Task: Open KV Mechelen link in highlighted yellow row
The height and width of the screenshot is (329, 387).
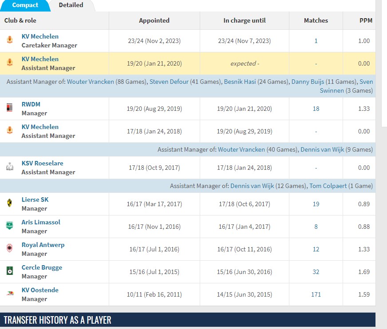Action: click(40, 59)
